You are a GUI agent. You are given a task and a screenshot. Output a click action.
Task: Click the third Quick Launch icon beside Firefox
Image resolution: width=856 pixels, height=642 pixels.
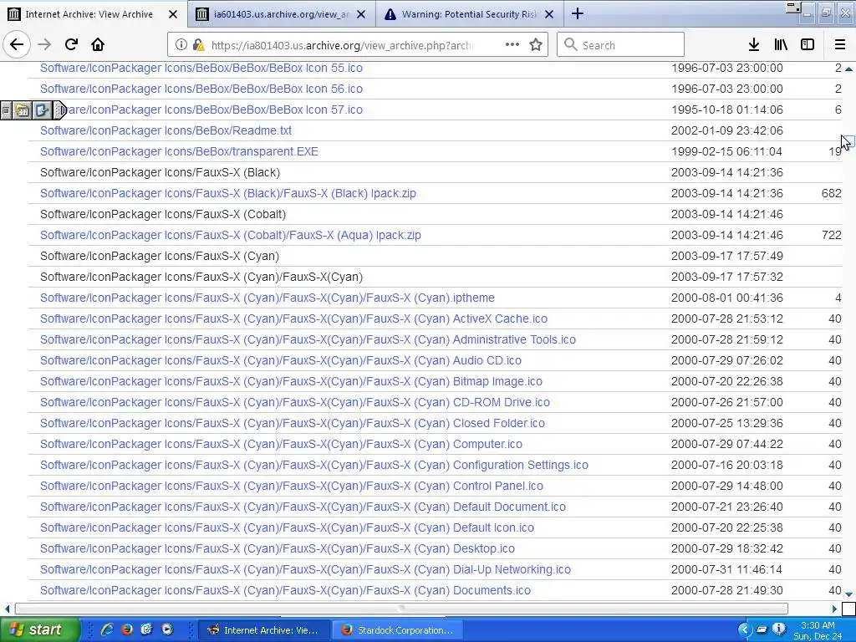[146, 629]
